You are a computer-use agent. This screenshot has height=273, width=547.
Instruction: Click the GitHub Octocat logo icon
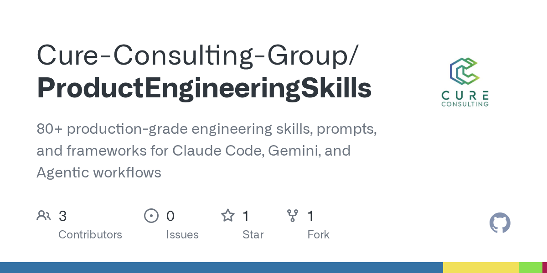[x=500, y=223]
